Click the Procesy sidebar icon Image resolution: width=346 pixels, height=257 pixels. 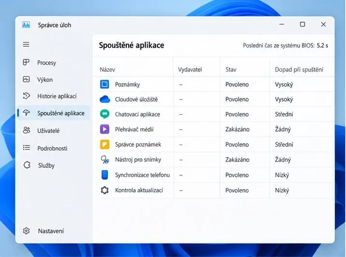[x=26, y=62]
